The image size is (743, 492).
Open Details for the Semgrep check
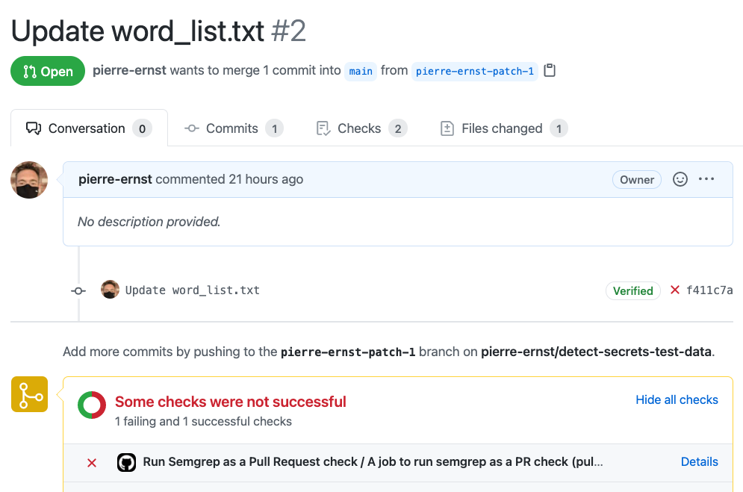699,461
